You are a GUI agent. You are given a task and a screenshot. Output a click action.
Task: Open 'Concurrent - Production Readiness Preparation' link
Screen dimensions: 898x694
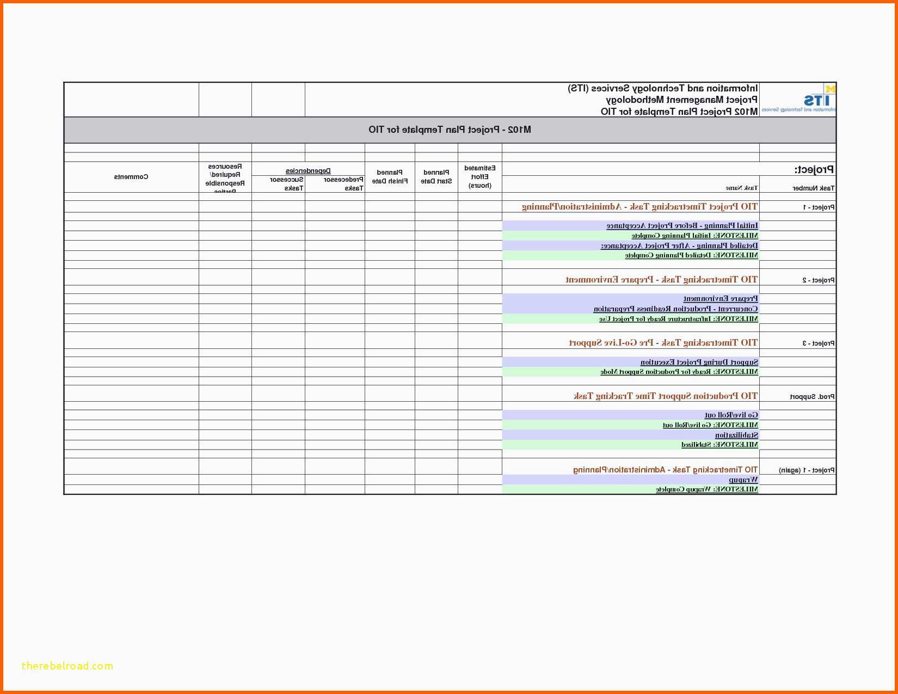pos(675,309)
